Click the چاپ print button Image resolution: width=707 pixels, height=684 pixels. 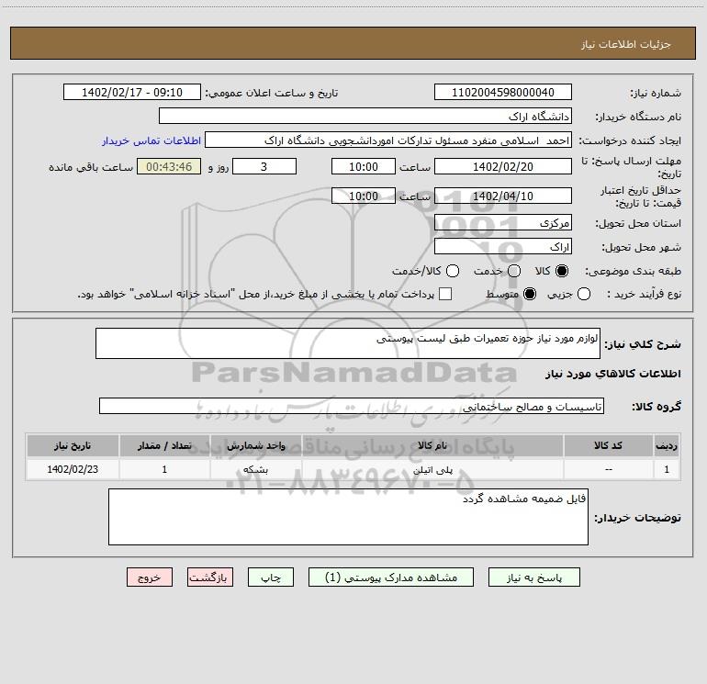[271, 577]
